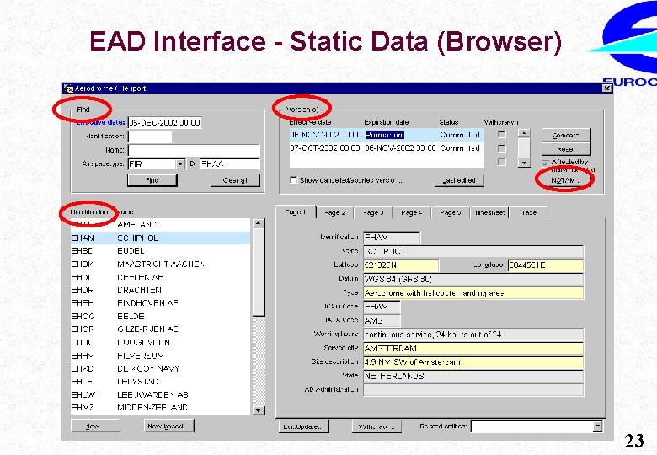657x455 pixels.
Task: Select the HOOGEVEEN row
Action: [161, 342]
